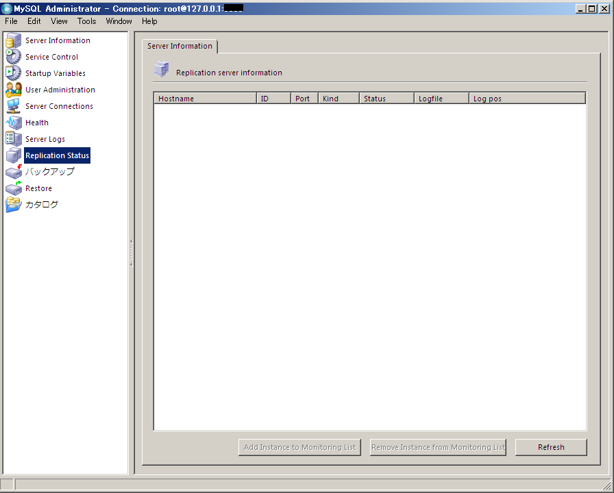Click the Health waveform icon
Image resolution: width=614 pixels, height=493 pixels.
[14, 123]
